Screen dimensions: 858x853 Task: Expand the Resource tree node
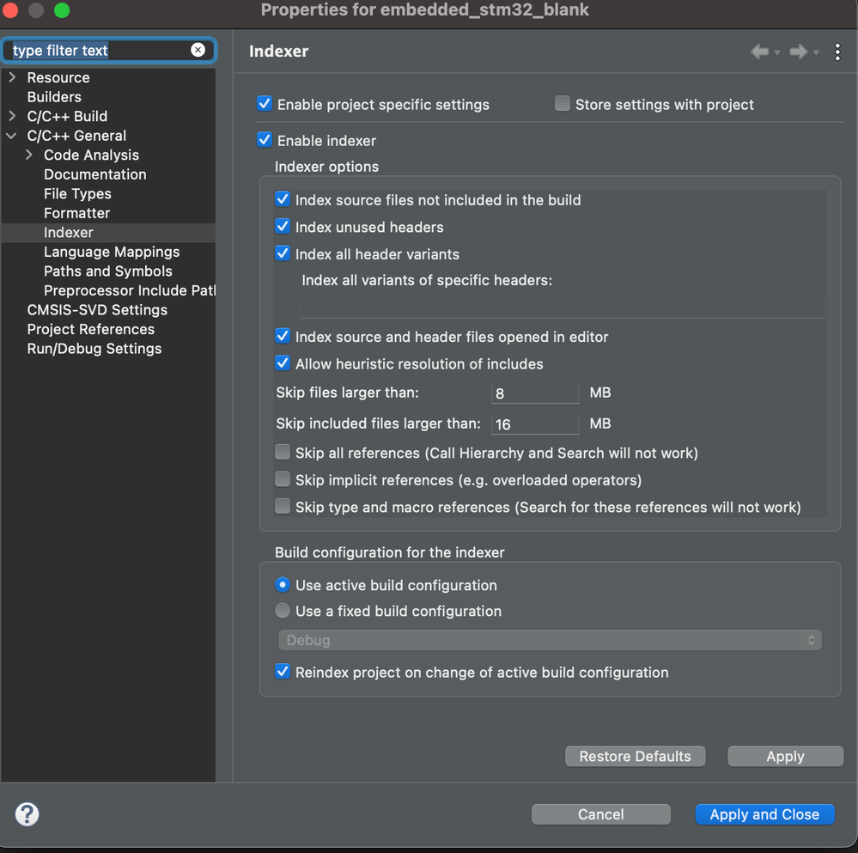12,77
